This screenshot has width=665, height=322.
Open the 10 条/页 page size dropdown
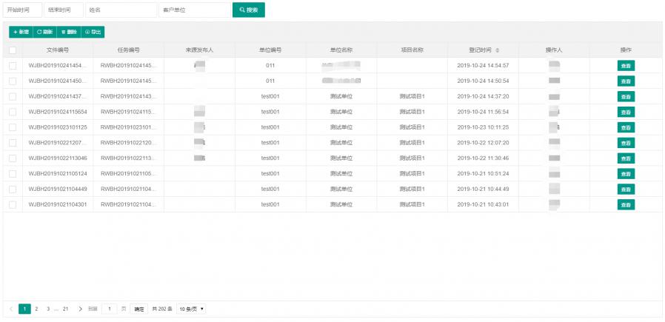tap(191, 309)
